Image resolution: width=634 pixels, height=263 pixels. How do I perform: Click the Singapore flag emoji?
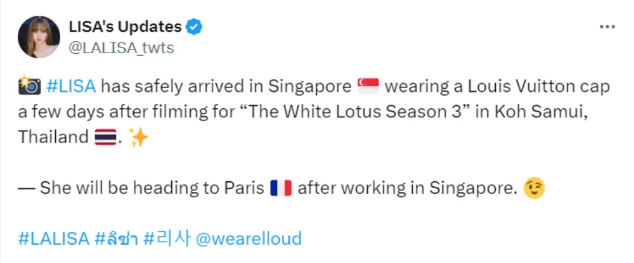coord(368,86)
